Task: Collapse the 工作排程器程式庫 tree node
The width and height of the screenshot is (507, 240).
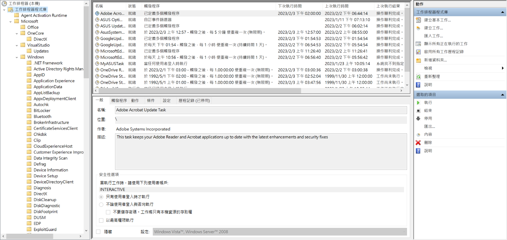Action: click(x=4, y=10)
